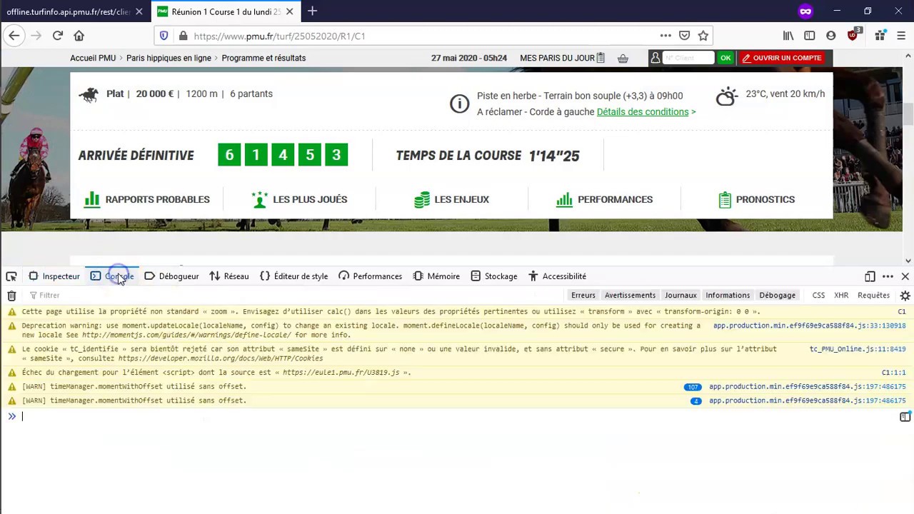Open LES ENJEUX section

pos(452,200)
